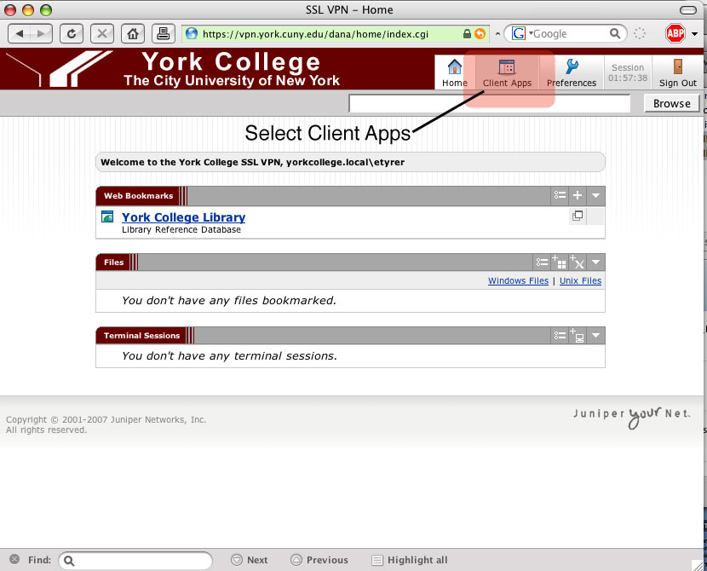Screen dimensions: 707x571
Task: Click the Adblock Plus ABP icon
Action: pos(675,33)
